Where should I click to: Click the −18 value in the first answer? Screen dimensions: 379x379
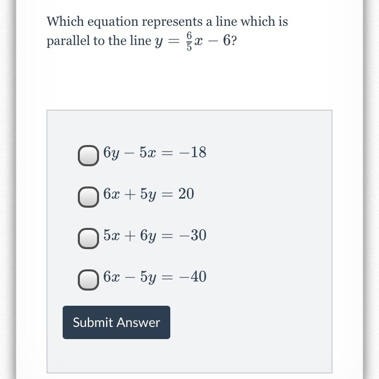pos(194,153)
